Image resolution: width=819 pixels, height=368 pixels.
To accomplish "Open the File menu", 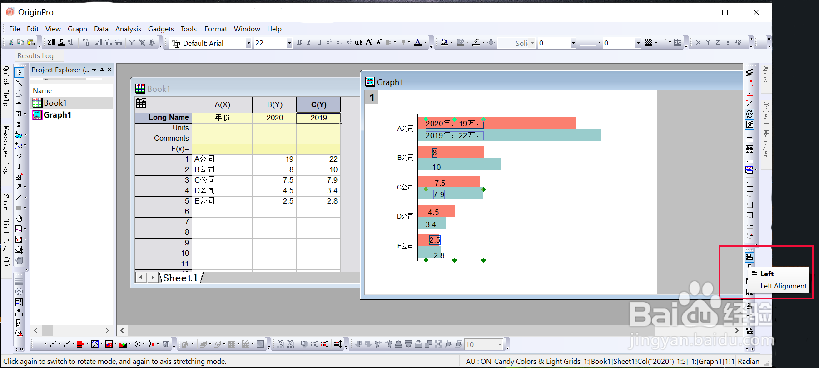I will [15, 29].
